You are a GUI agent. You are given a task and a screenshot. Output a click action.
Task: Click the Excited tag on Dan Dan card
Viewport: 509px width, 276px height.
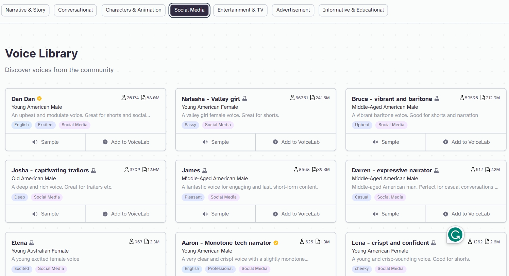pyautogui.click(x=45, y=125)
